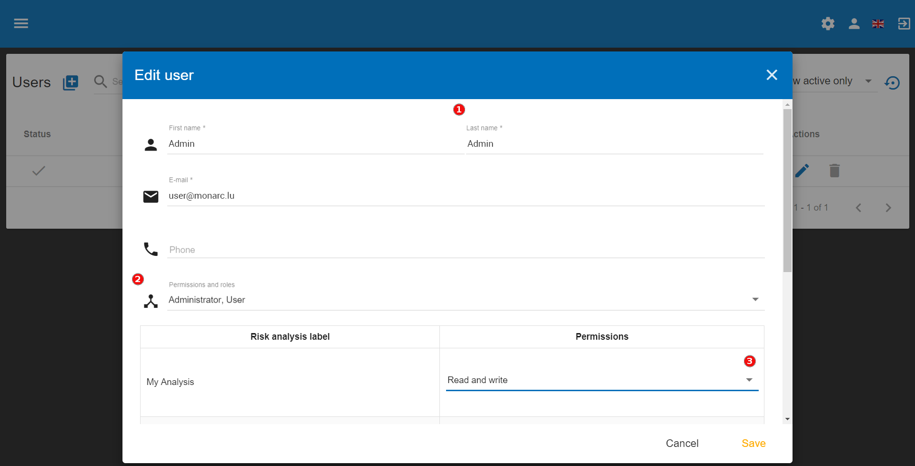Image resolution: width=915 pixels, height=466 pixels.
Task: Click the pencil edit user icon
Action: 802,171
